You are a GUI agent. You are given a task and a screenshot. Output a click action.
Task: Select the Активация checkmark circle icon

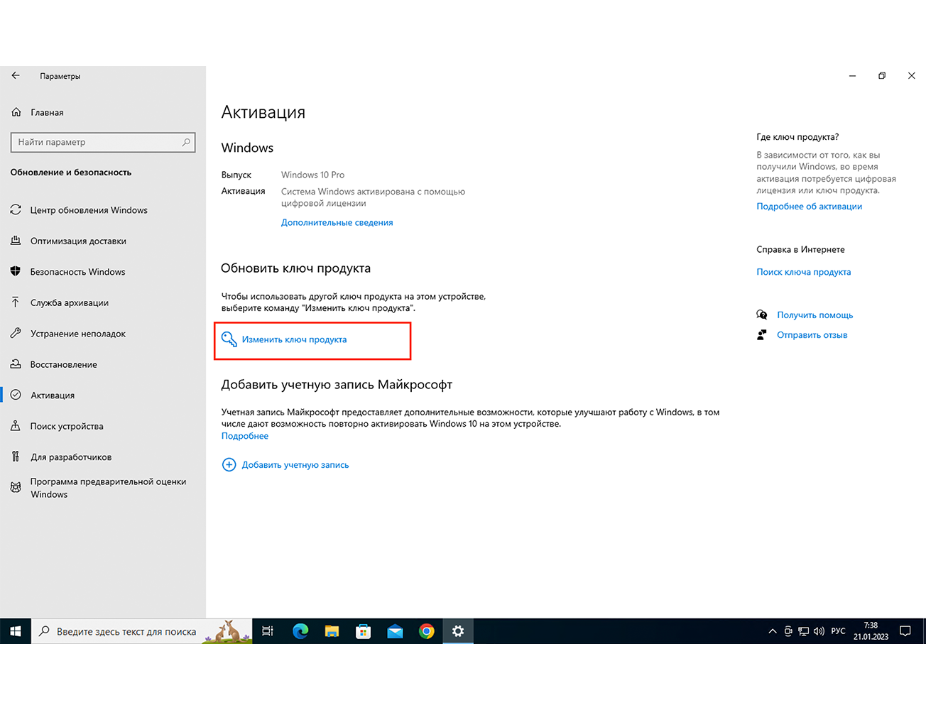click(x=16, y=395)
